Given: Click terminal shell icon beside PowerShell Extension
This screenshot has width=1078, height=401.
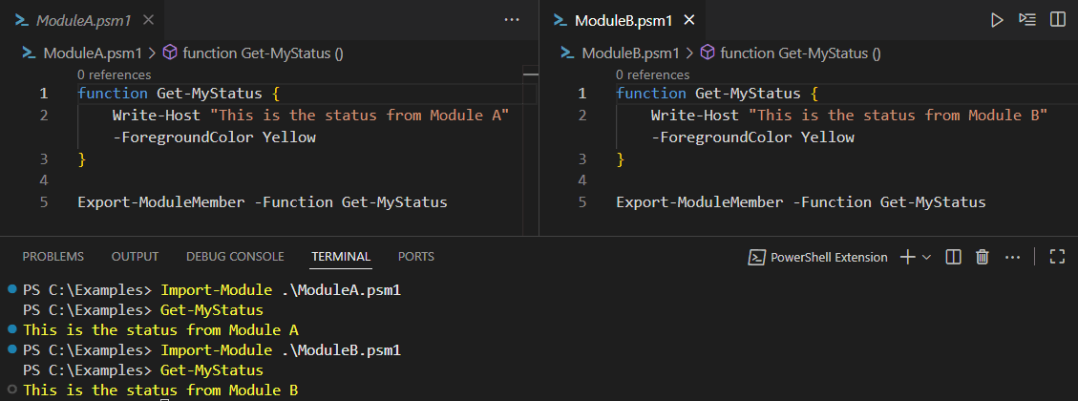Looking at the screenshot, I should pos(756,257).
